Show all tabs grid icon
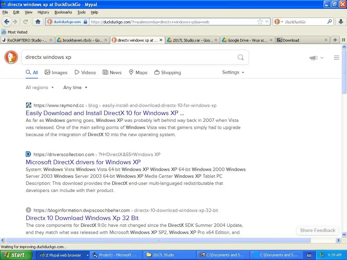Screen dimensions: 347x260 344,40
